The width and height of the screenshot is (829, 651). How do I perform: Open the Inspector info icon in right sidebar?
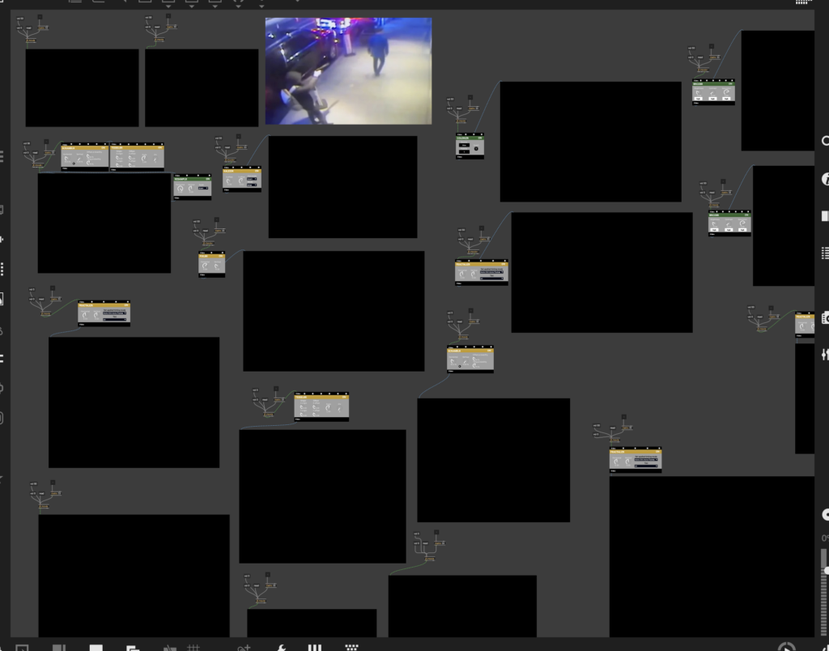825,179
